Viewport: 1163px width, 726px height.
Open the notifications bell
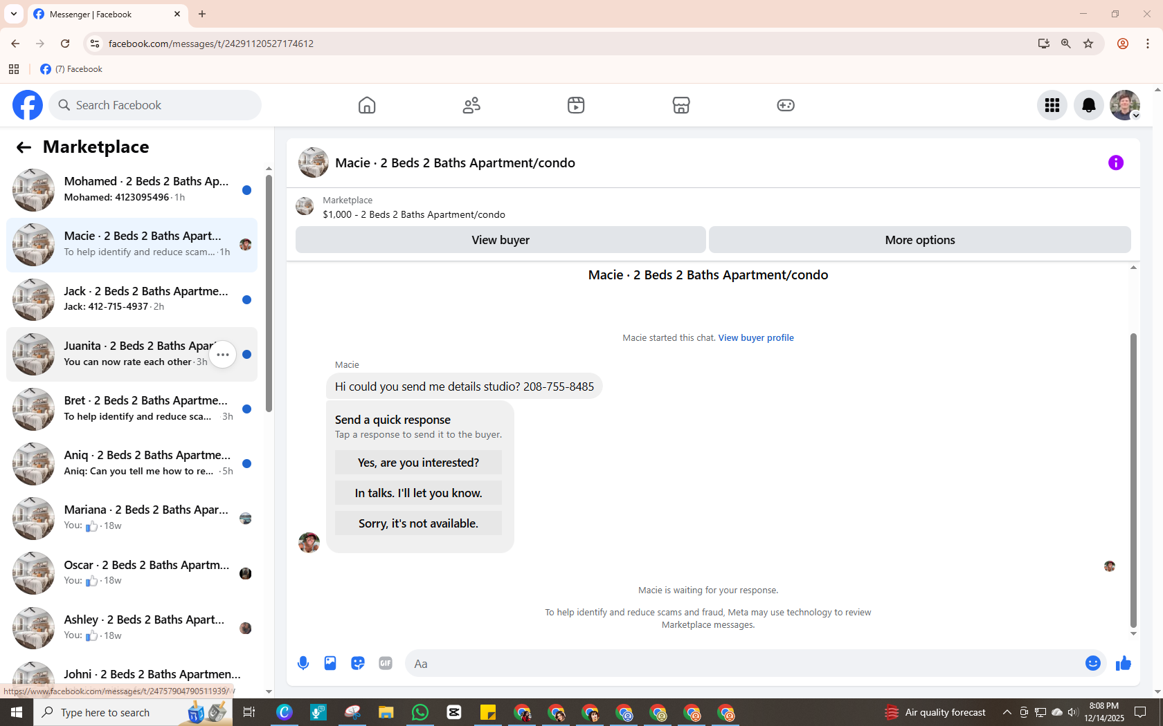click(1089, 105)
